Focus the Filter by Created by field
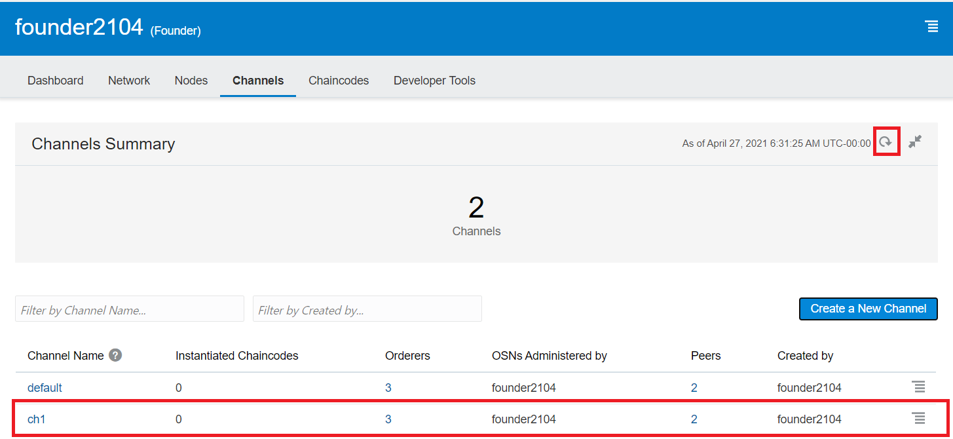 click(367, 309)
